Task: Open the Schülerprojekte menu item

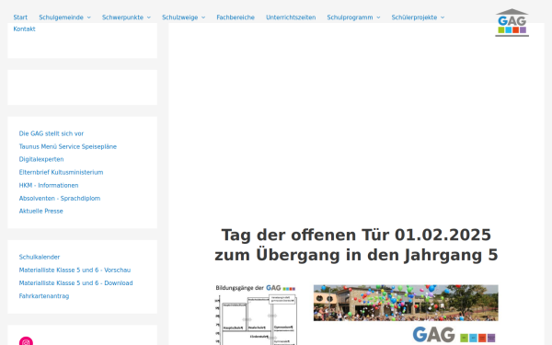Action: click(x=414, y=17)
